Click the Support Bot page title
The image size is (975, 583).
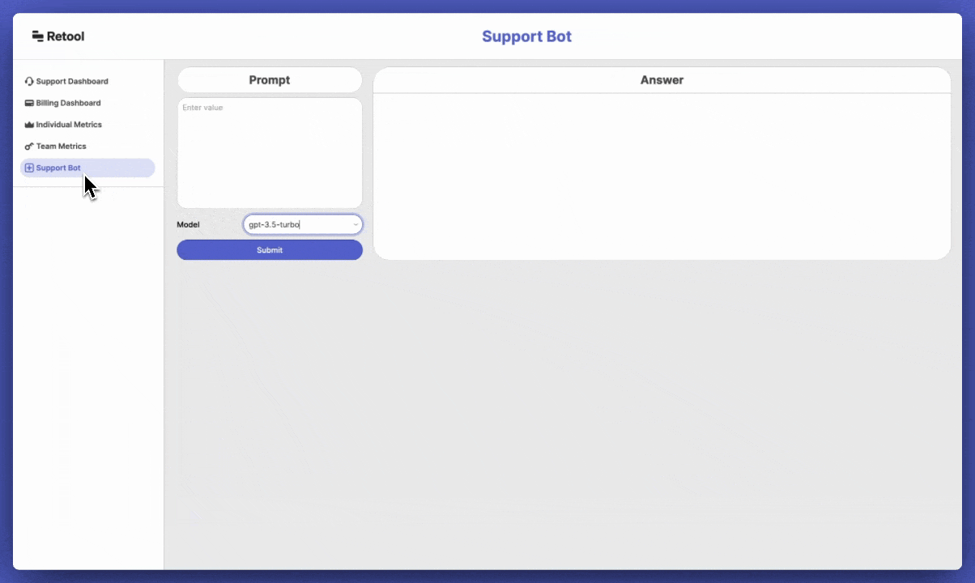526,36
